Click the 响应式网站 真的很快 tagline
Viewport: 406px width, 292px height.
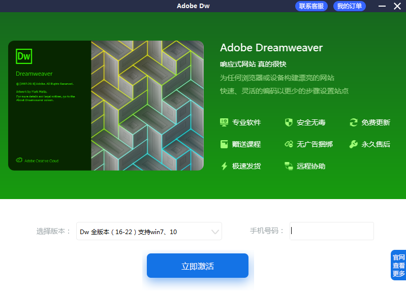tap(253, 64)
